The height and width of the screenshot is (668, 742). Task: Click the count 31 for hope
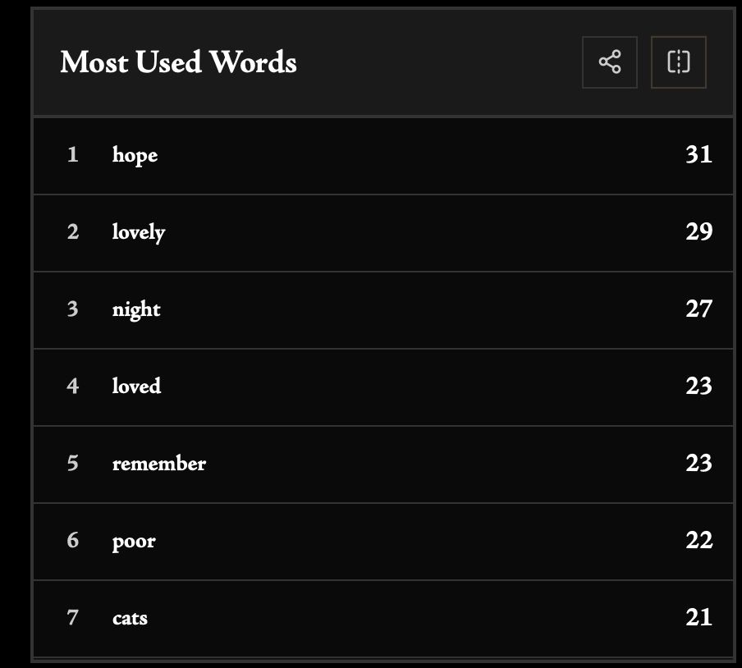(x=698, y=154)
